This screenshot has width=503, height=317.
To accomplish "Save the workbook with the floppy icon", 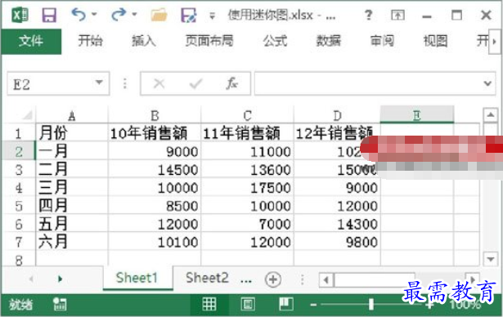I will click(49, 15).
